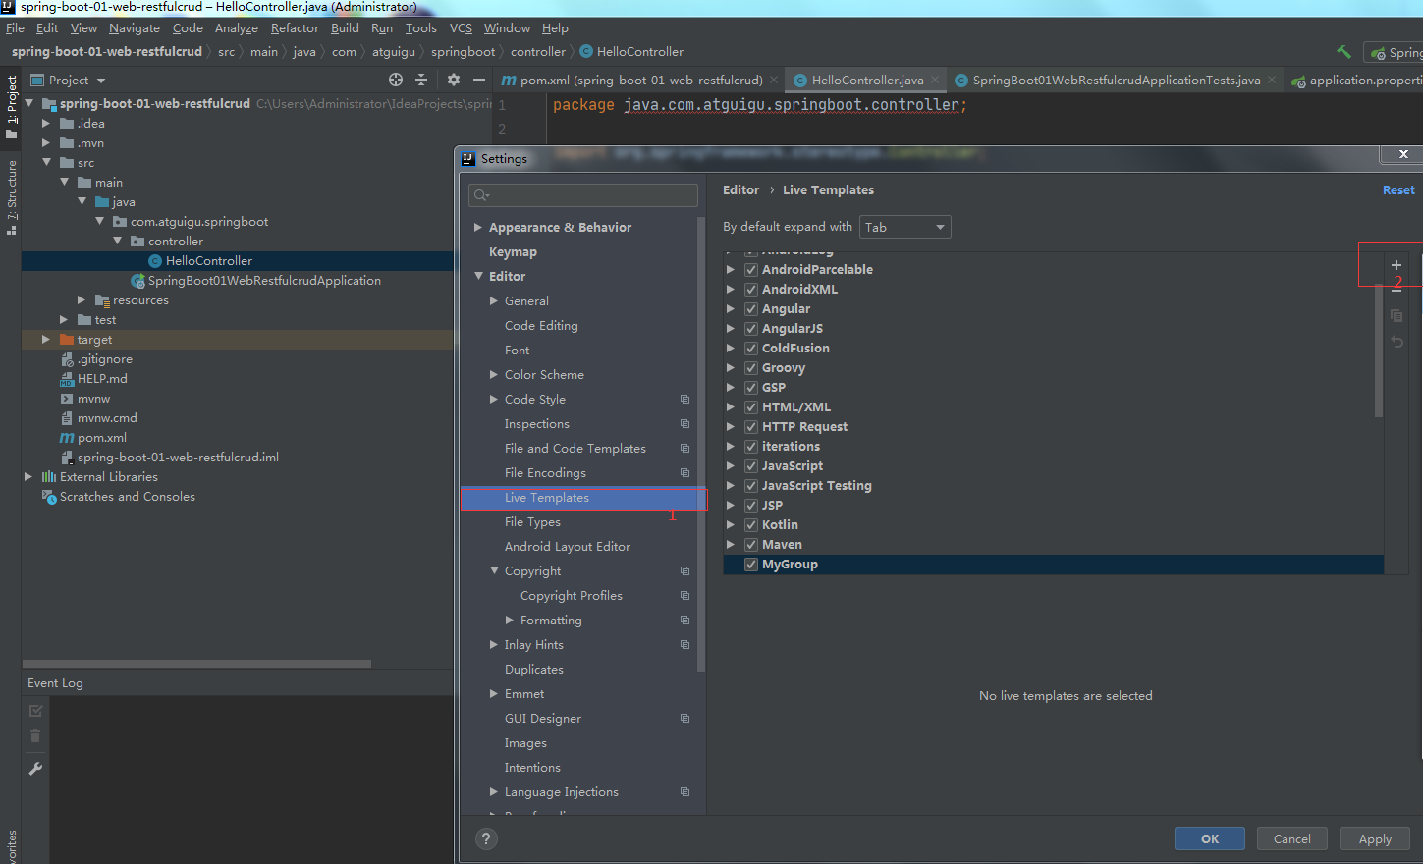Screen dimensions: 1423x864
Task: Click the collapse-all icon in Project panel
Action: pos(421,80)
